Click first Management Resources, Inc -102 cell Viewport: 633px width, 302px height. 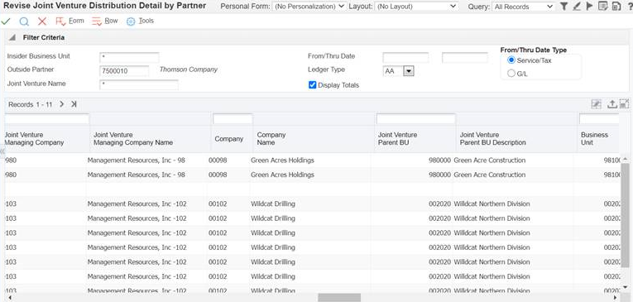click(x=137, y=204)
